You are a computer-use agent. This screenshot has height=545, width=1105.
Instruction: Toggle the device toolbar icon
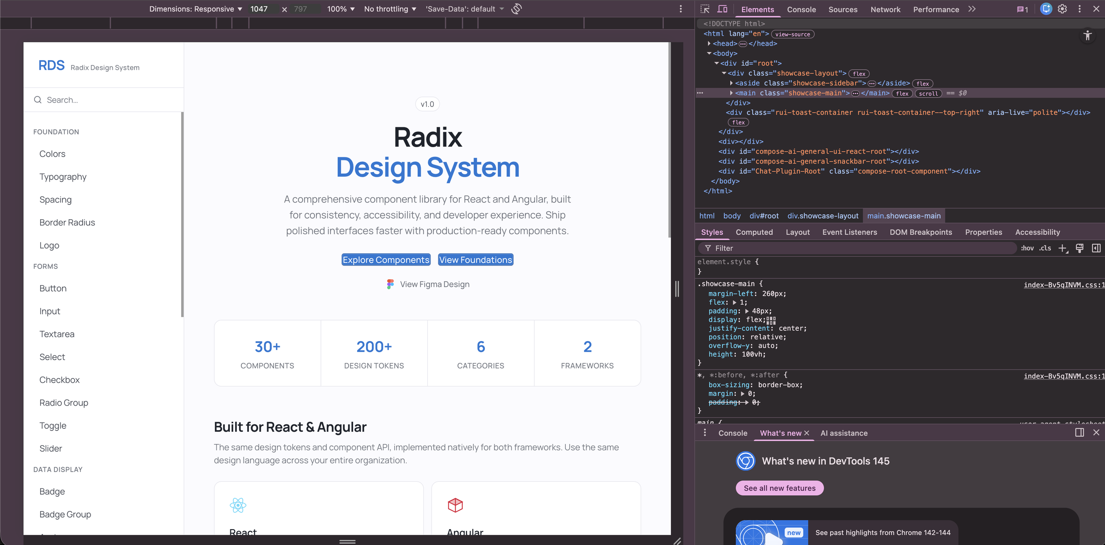click(722, 9)
